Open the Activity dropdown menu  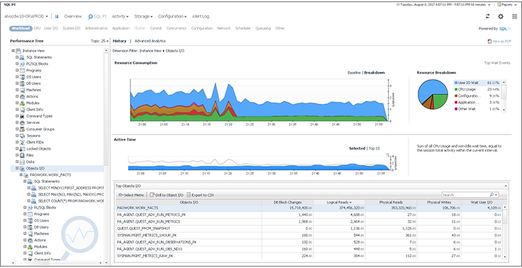point(120,16)
